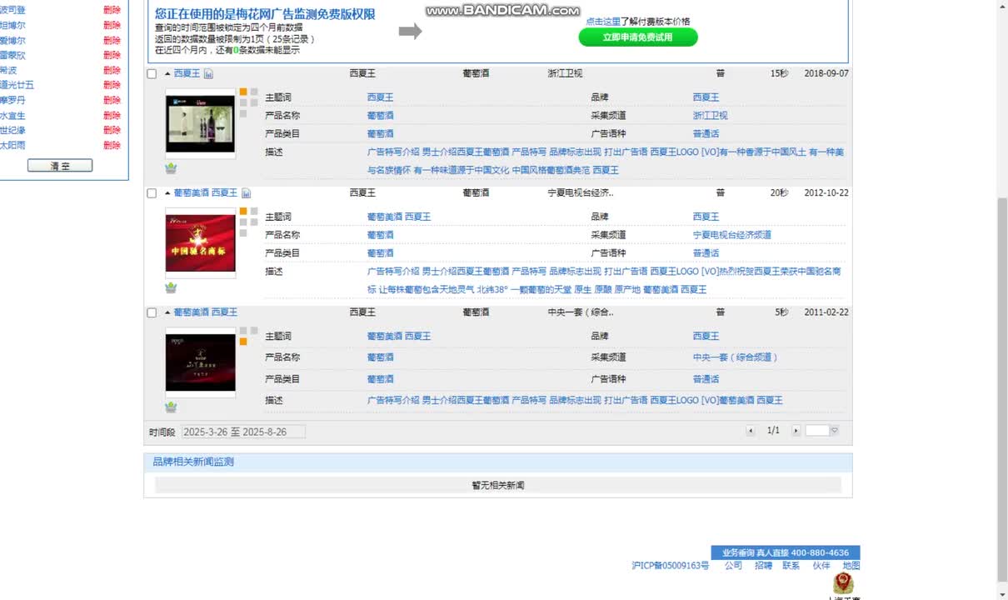The width and height of the screenshot is (1008, 600).
Task: Click 点击这里 pricing link
Action: (x=603, y=22)
